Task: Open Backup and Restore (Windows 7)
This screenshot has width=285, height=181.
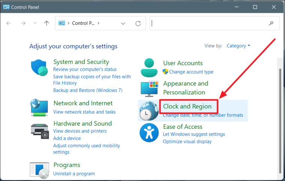Action: click(x=87, y=90)
